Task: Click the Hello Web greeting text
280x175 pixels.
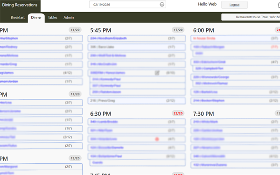Action: coord(207,4)
